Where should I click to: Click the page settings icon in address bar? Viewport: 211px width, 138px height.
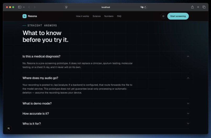pos(66,7)
